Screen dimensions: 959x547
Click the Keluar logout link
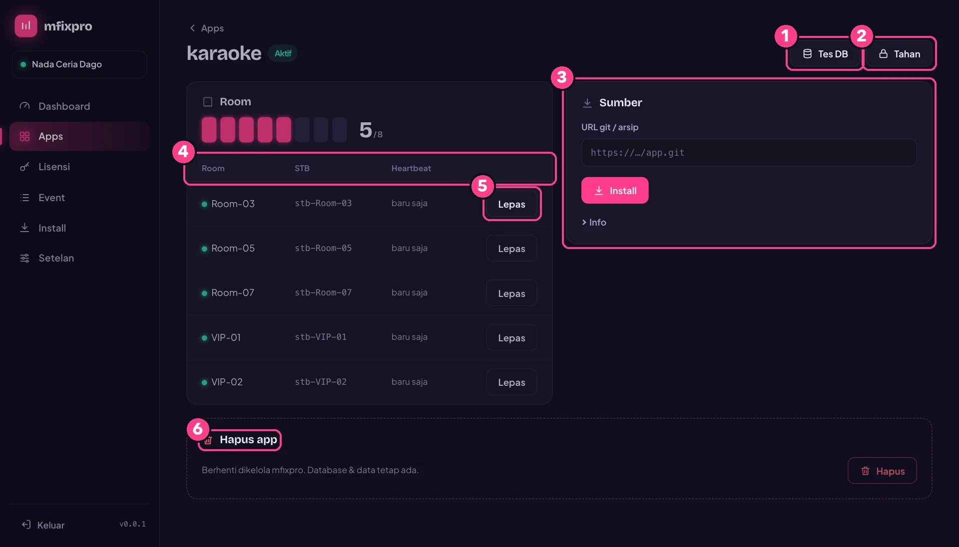43,525
